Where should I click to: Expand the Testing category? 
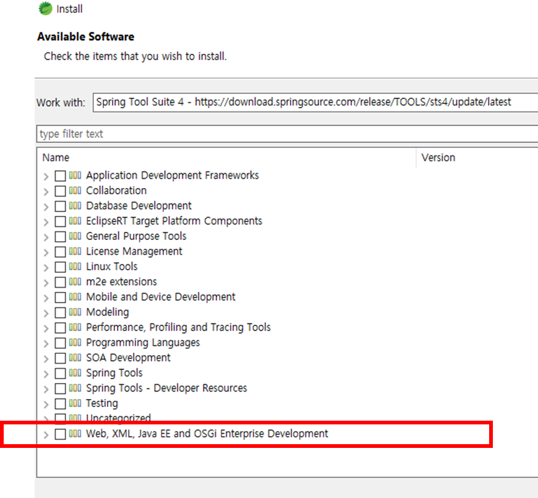pos(46,404)
